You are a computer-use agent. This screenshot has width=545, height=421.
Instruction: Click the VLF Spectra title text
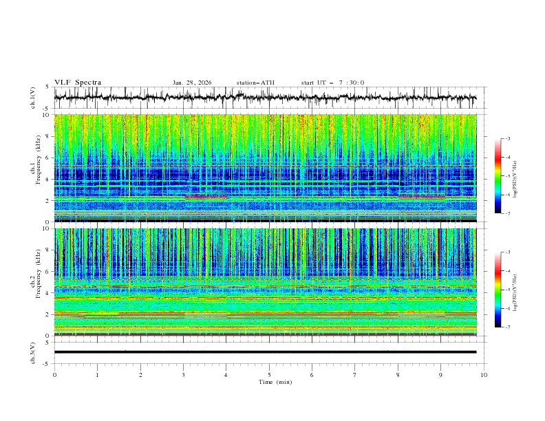78,83
